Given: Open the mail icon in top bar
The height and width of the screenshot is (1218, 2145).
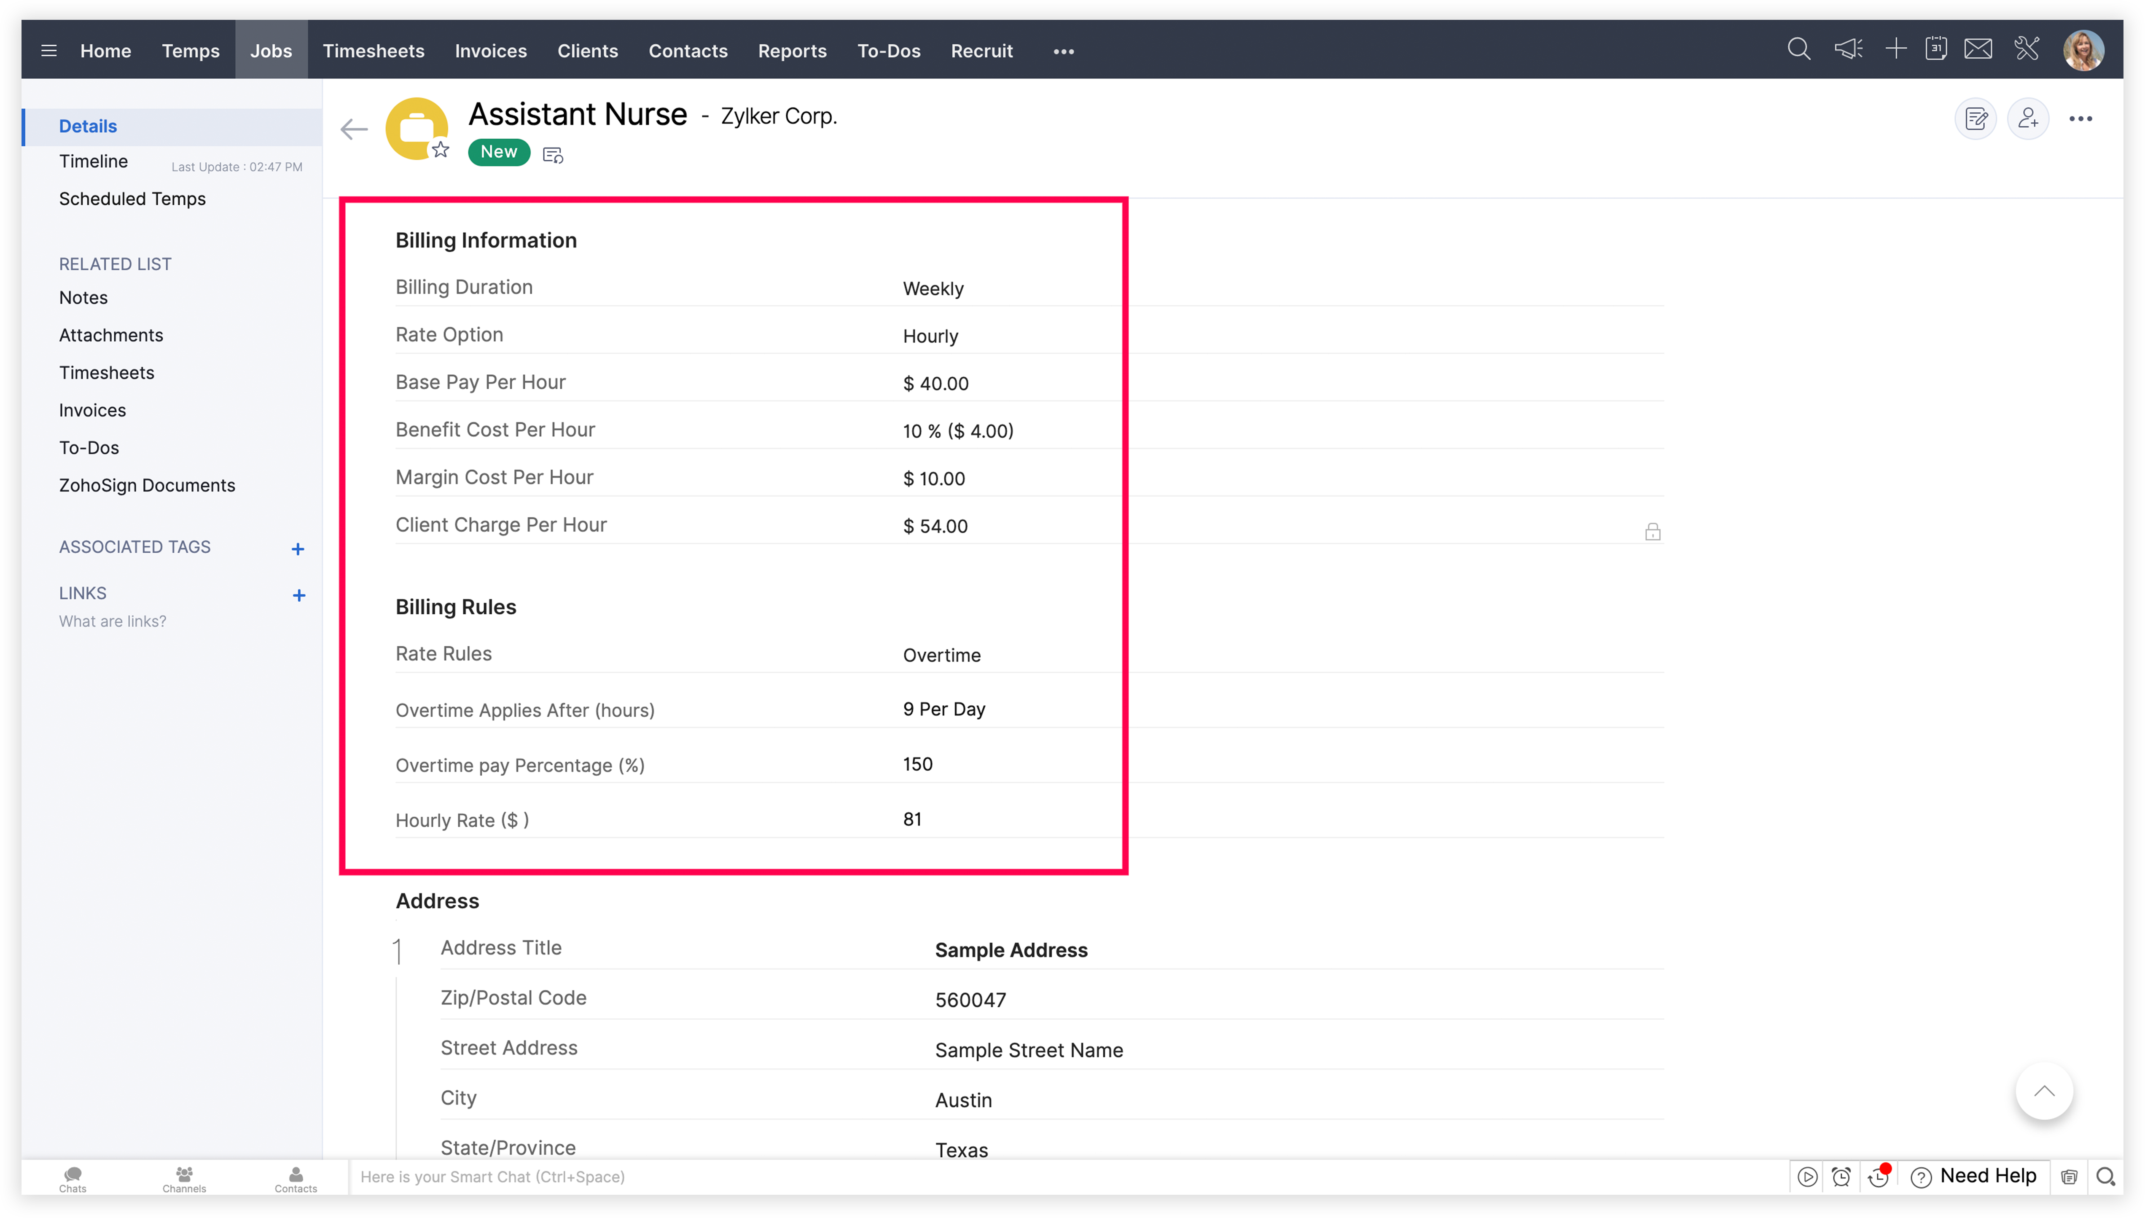Looking at the screenshot, I should pyautogui.click(x=1978, y=49).
